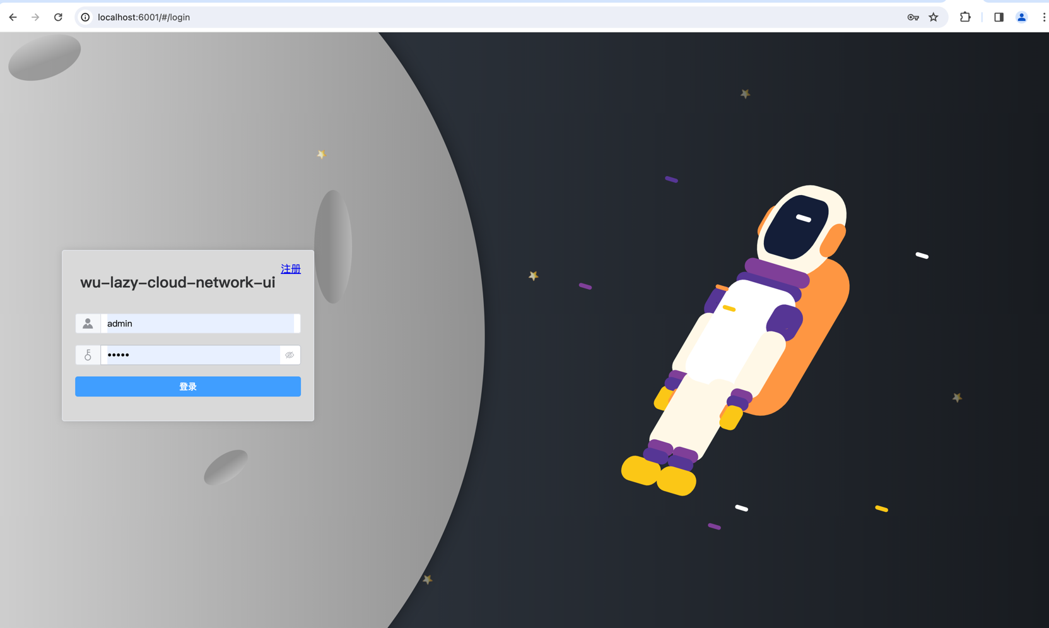Click the site info icon in address bar
Viewport: 1049px width, 628px height.
[85, 17]
